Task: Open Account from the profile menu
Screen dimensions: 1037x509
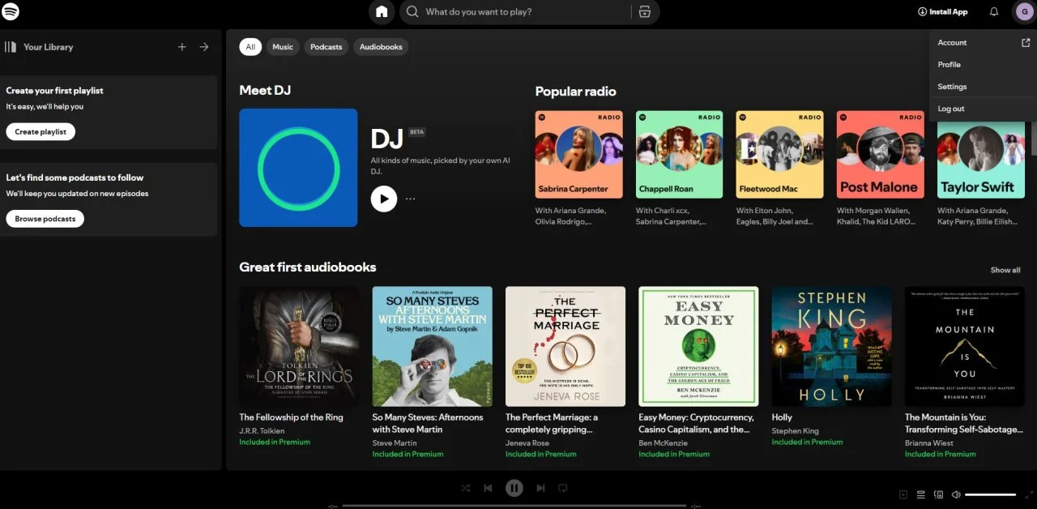Action: 983,43
